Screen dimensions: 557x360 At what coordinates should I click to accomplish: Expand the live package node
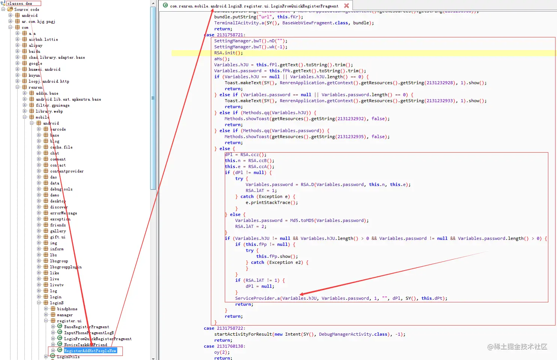39,279
